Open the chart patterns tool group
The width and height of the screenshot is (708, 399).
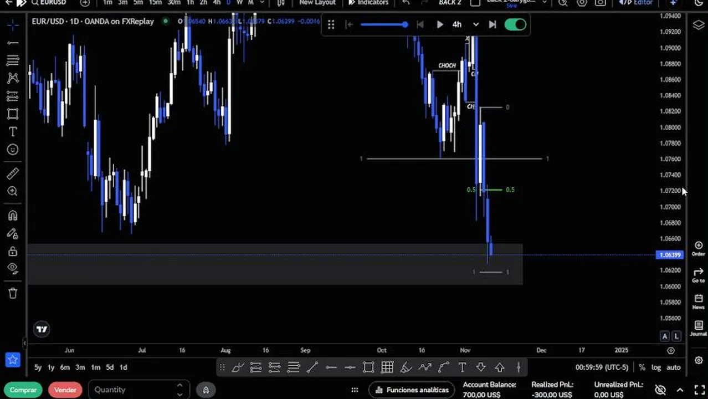click(13, 78)
